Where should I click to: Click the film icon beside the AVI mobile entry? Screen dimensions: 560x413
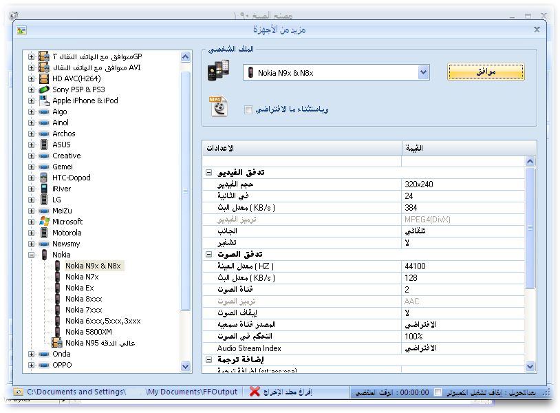pyautogui.click(x=44, y=67)
